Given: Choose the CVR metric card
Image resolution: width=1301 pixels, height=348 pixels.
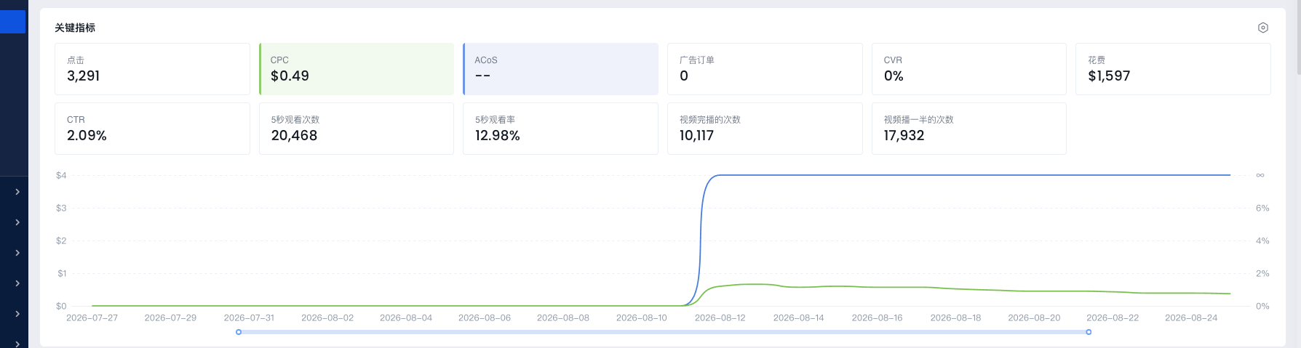Looking at the screenshot, I should [969, 69].
